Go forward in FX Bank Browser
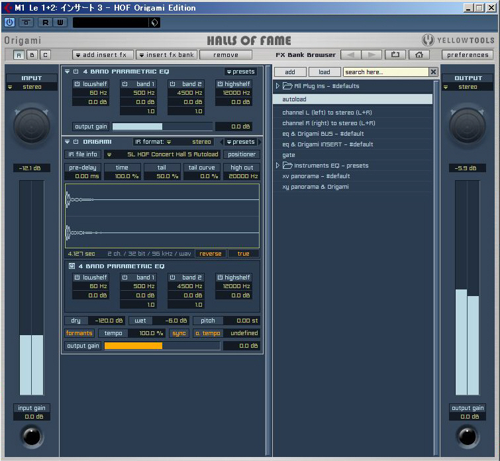The image size is (500, 461). (x=372, y=55)
